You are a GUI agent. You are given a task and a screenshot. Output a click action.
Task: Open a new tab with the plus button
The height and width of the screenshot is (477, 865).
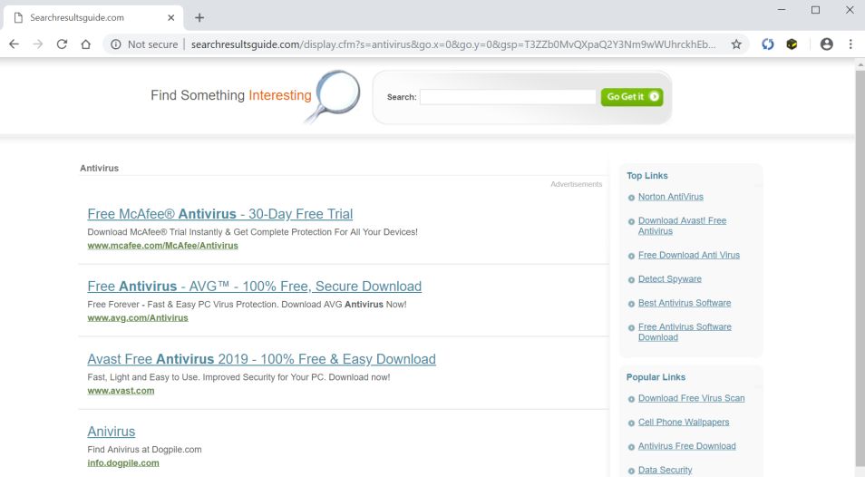click(199, 17)
